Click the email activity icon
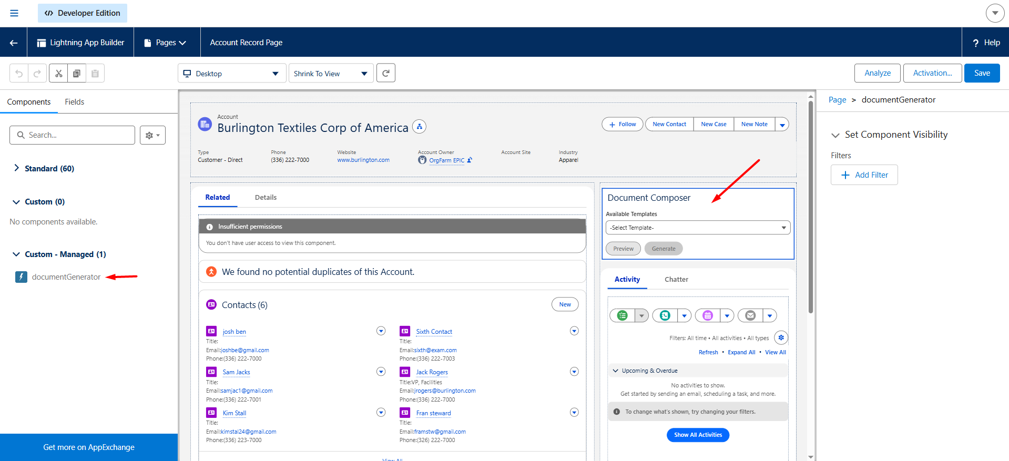The height and width of the screenshot is (461, 1009). click(x=750, y=315)
